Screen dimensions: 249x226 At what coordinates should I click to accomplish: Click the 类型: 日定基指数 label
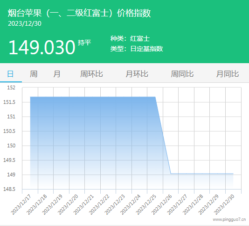pyautogui.click(x=137, y=49)
